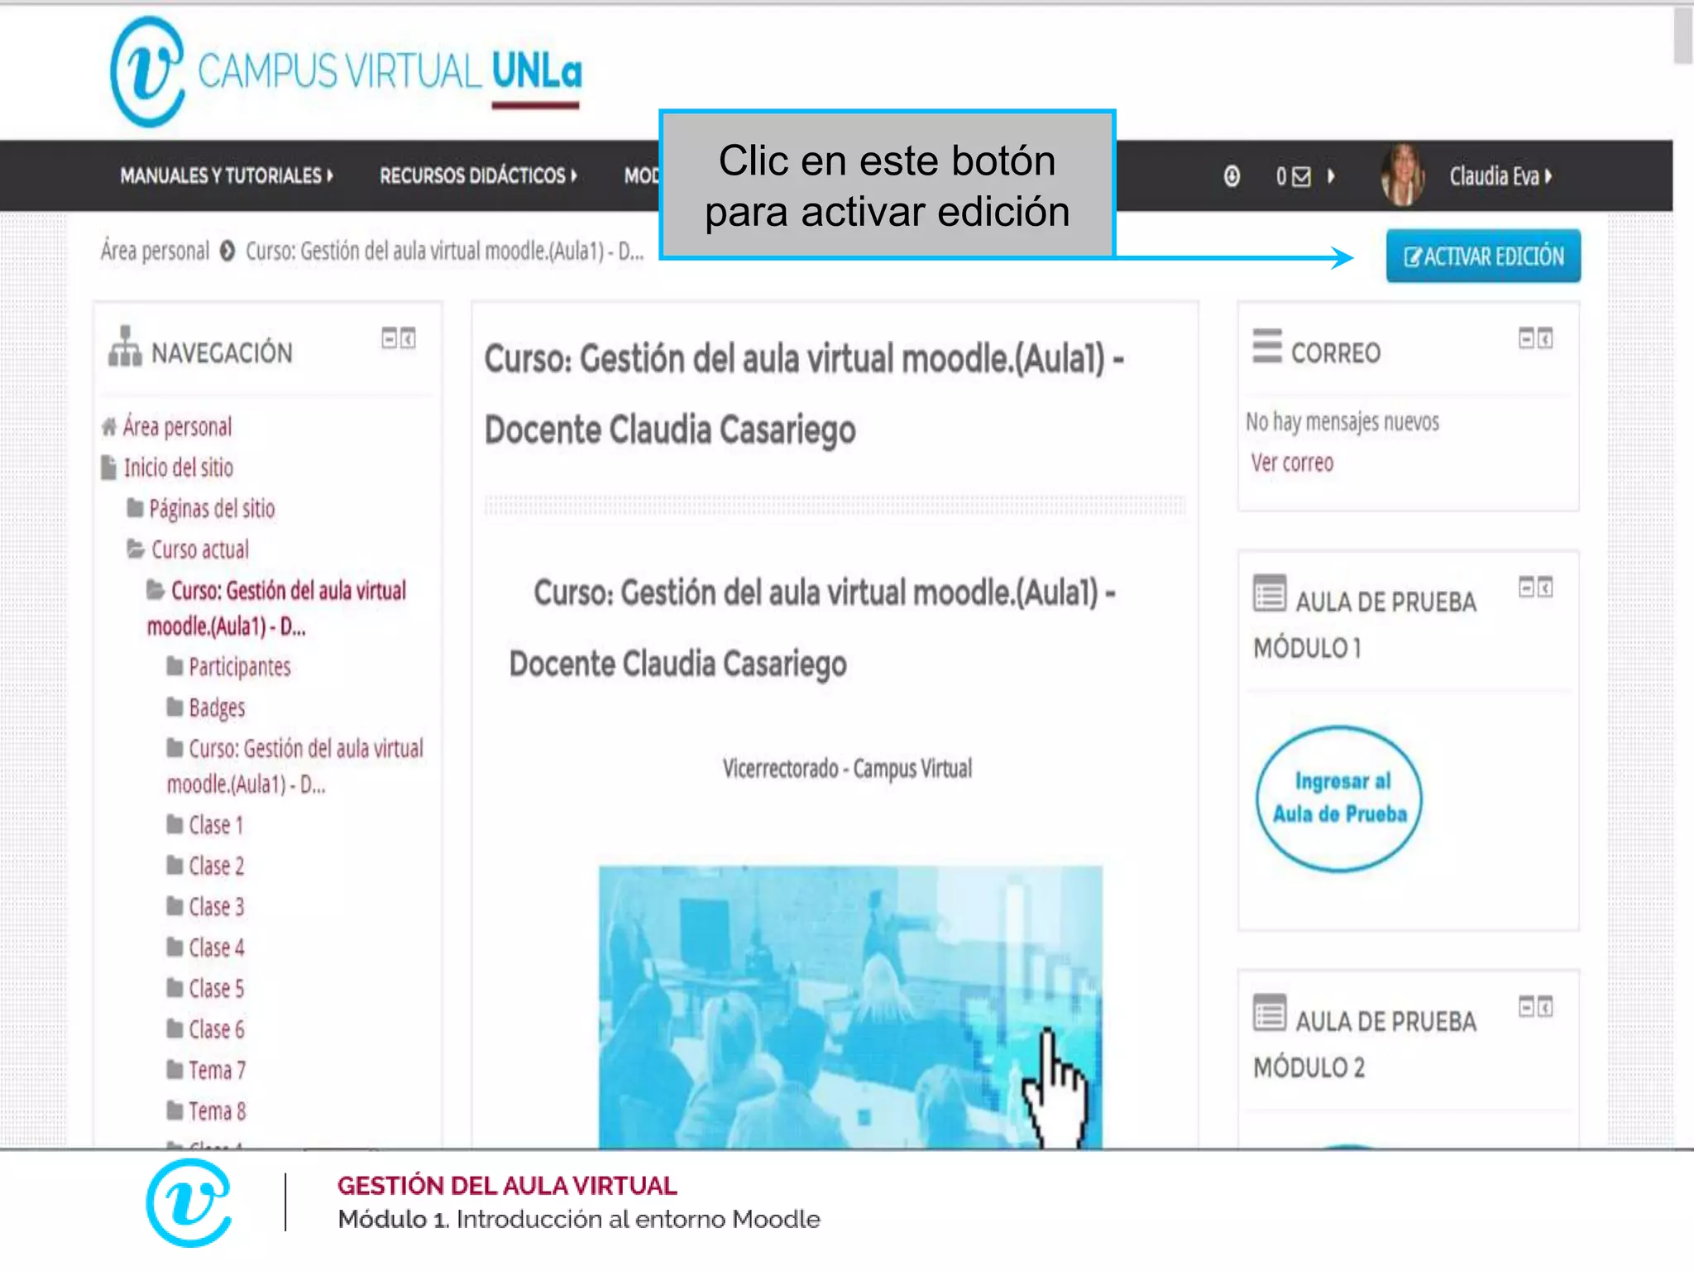Expand the Badges folder

tap(217, 707)
